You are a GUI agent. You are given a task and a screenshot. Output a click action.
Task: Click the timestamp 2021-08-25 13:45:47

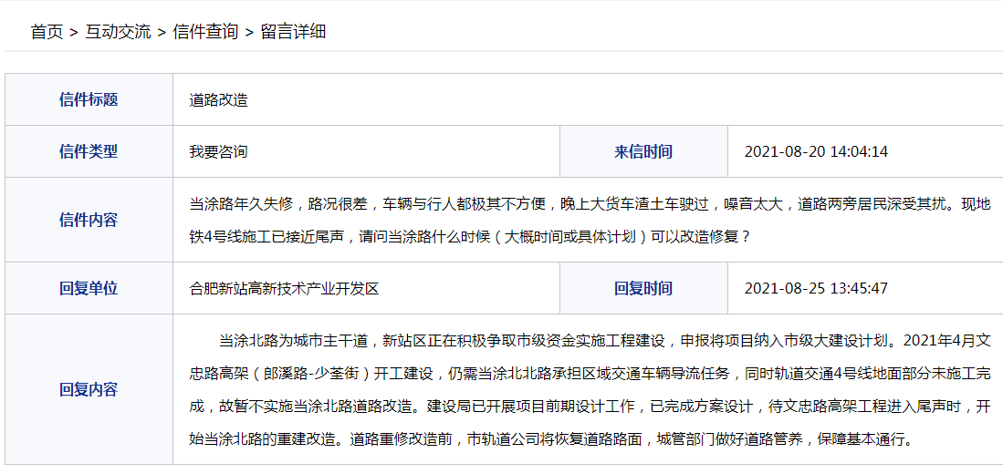pyautogui.click(x=816, y=289)
